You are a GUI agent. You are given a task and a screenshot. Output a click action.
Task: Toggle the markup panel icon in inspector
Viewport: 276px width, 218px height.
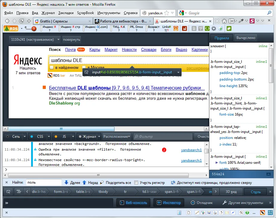tap(19, 192)
